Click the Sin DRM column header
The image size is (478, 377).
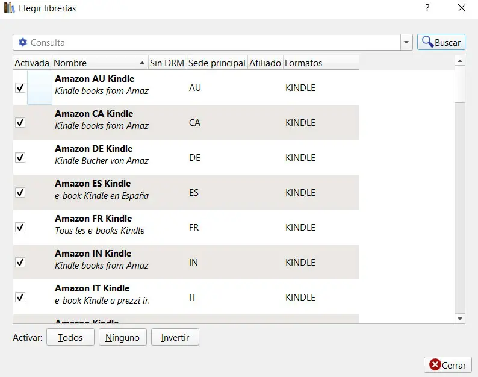pos(167,63)
